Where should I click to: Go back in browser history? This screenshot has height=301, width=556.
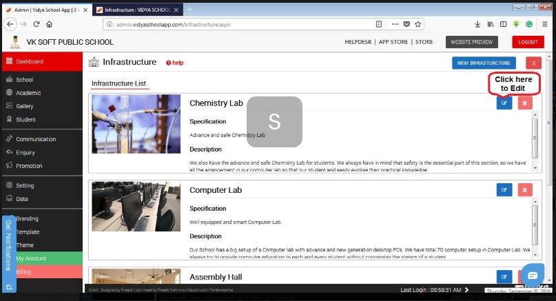[10, 24]
